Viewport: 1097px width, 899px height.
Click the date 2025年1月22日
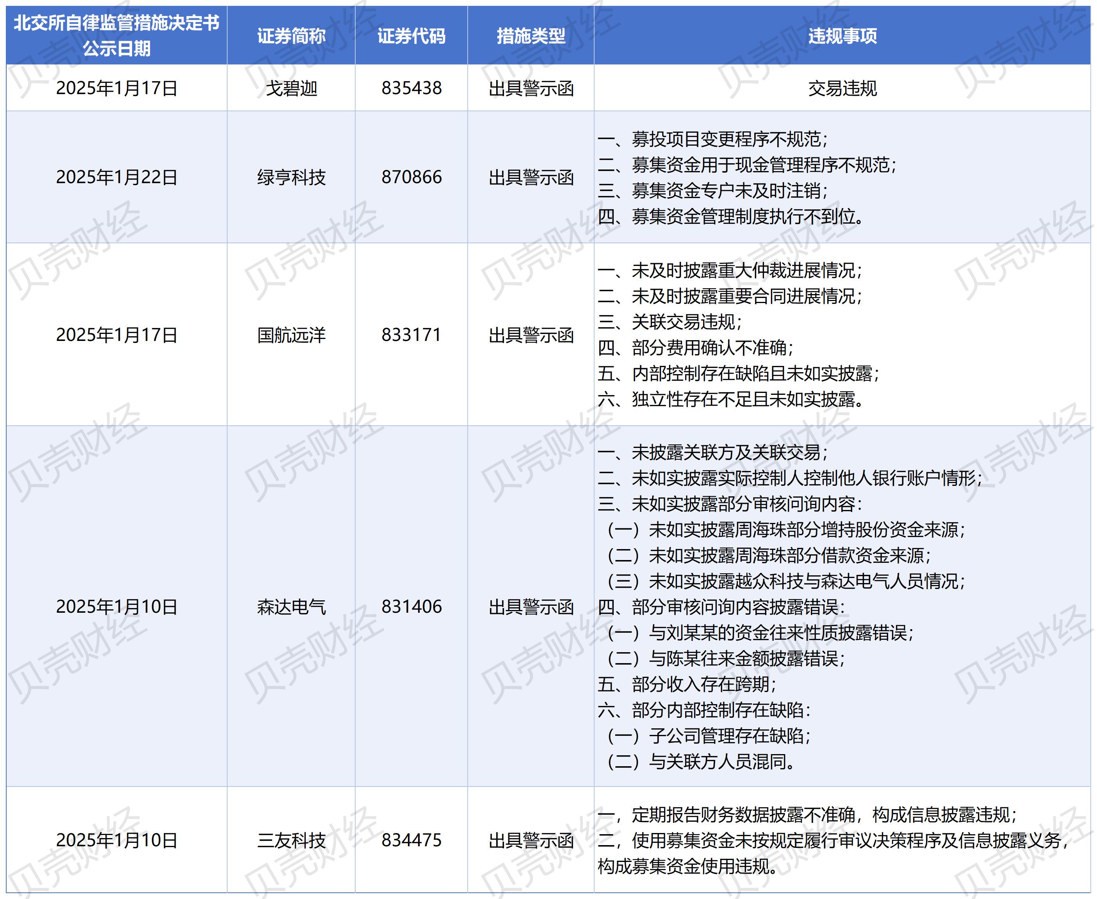tap(116, 177)
